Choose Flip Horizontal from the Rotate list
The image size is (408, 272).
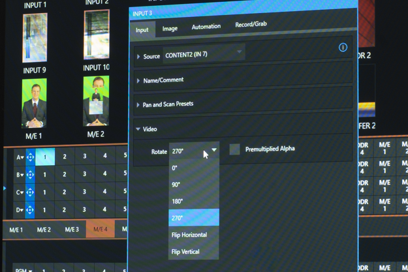(x=189, y=235)
